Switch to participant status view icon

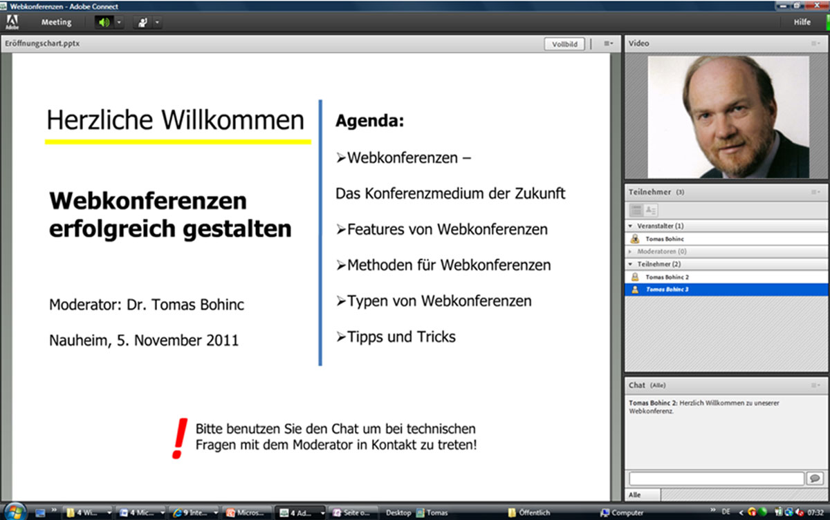tap(650, 210)
